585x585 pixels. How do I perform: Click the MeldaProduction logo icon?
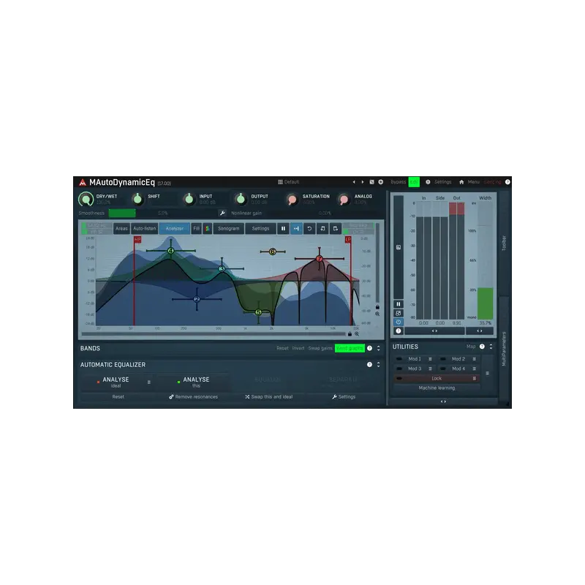point(83,182)
